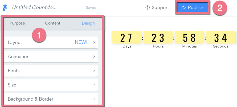The height and width of the screenshot is (107, 237).
Task: Click the share arrow icon on Publish
Action: pyautogui.click(x=183, y=7)
